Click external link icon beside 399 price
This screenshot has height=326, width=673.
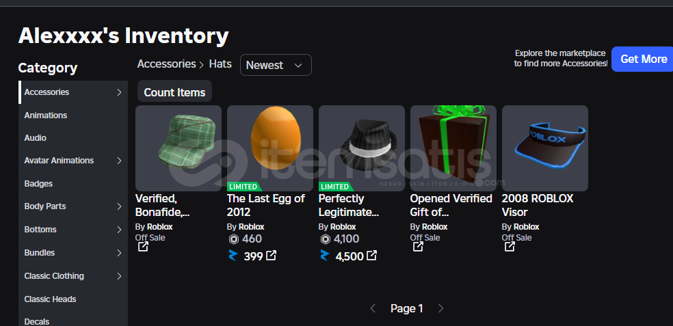point(272,256)
